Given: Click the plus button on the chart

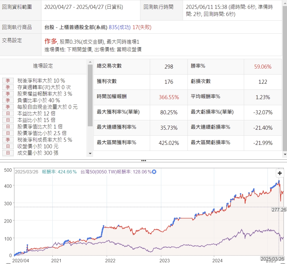Looking at the screenshot, I should pyautogui.click(x=280, y=173).
